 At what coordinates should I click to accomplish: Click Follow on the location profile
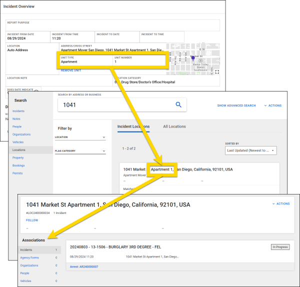coord(32,220)
